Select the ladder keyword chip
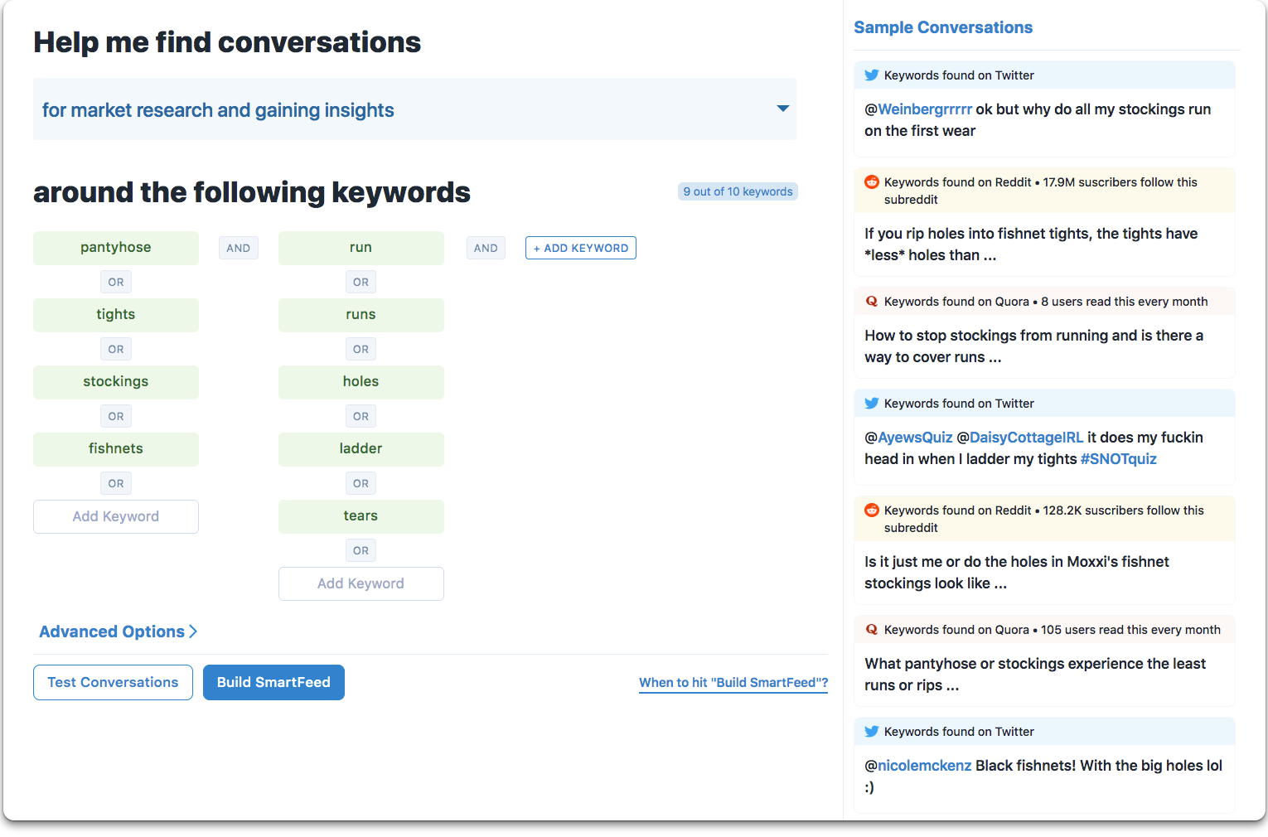This screenshot has height=837, width=1268. (361, 449)
